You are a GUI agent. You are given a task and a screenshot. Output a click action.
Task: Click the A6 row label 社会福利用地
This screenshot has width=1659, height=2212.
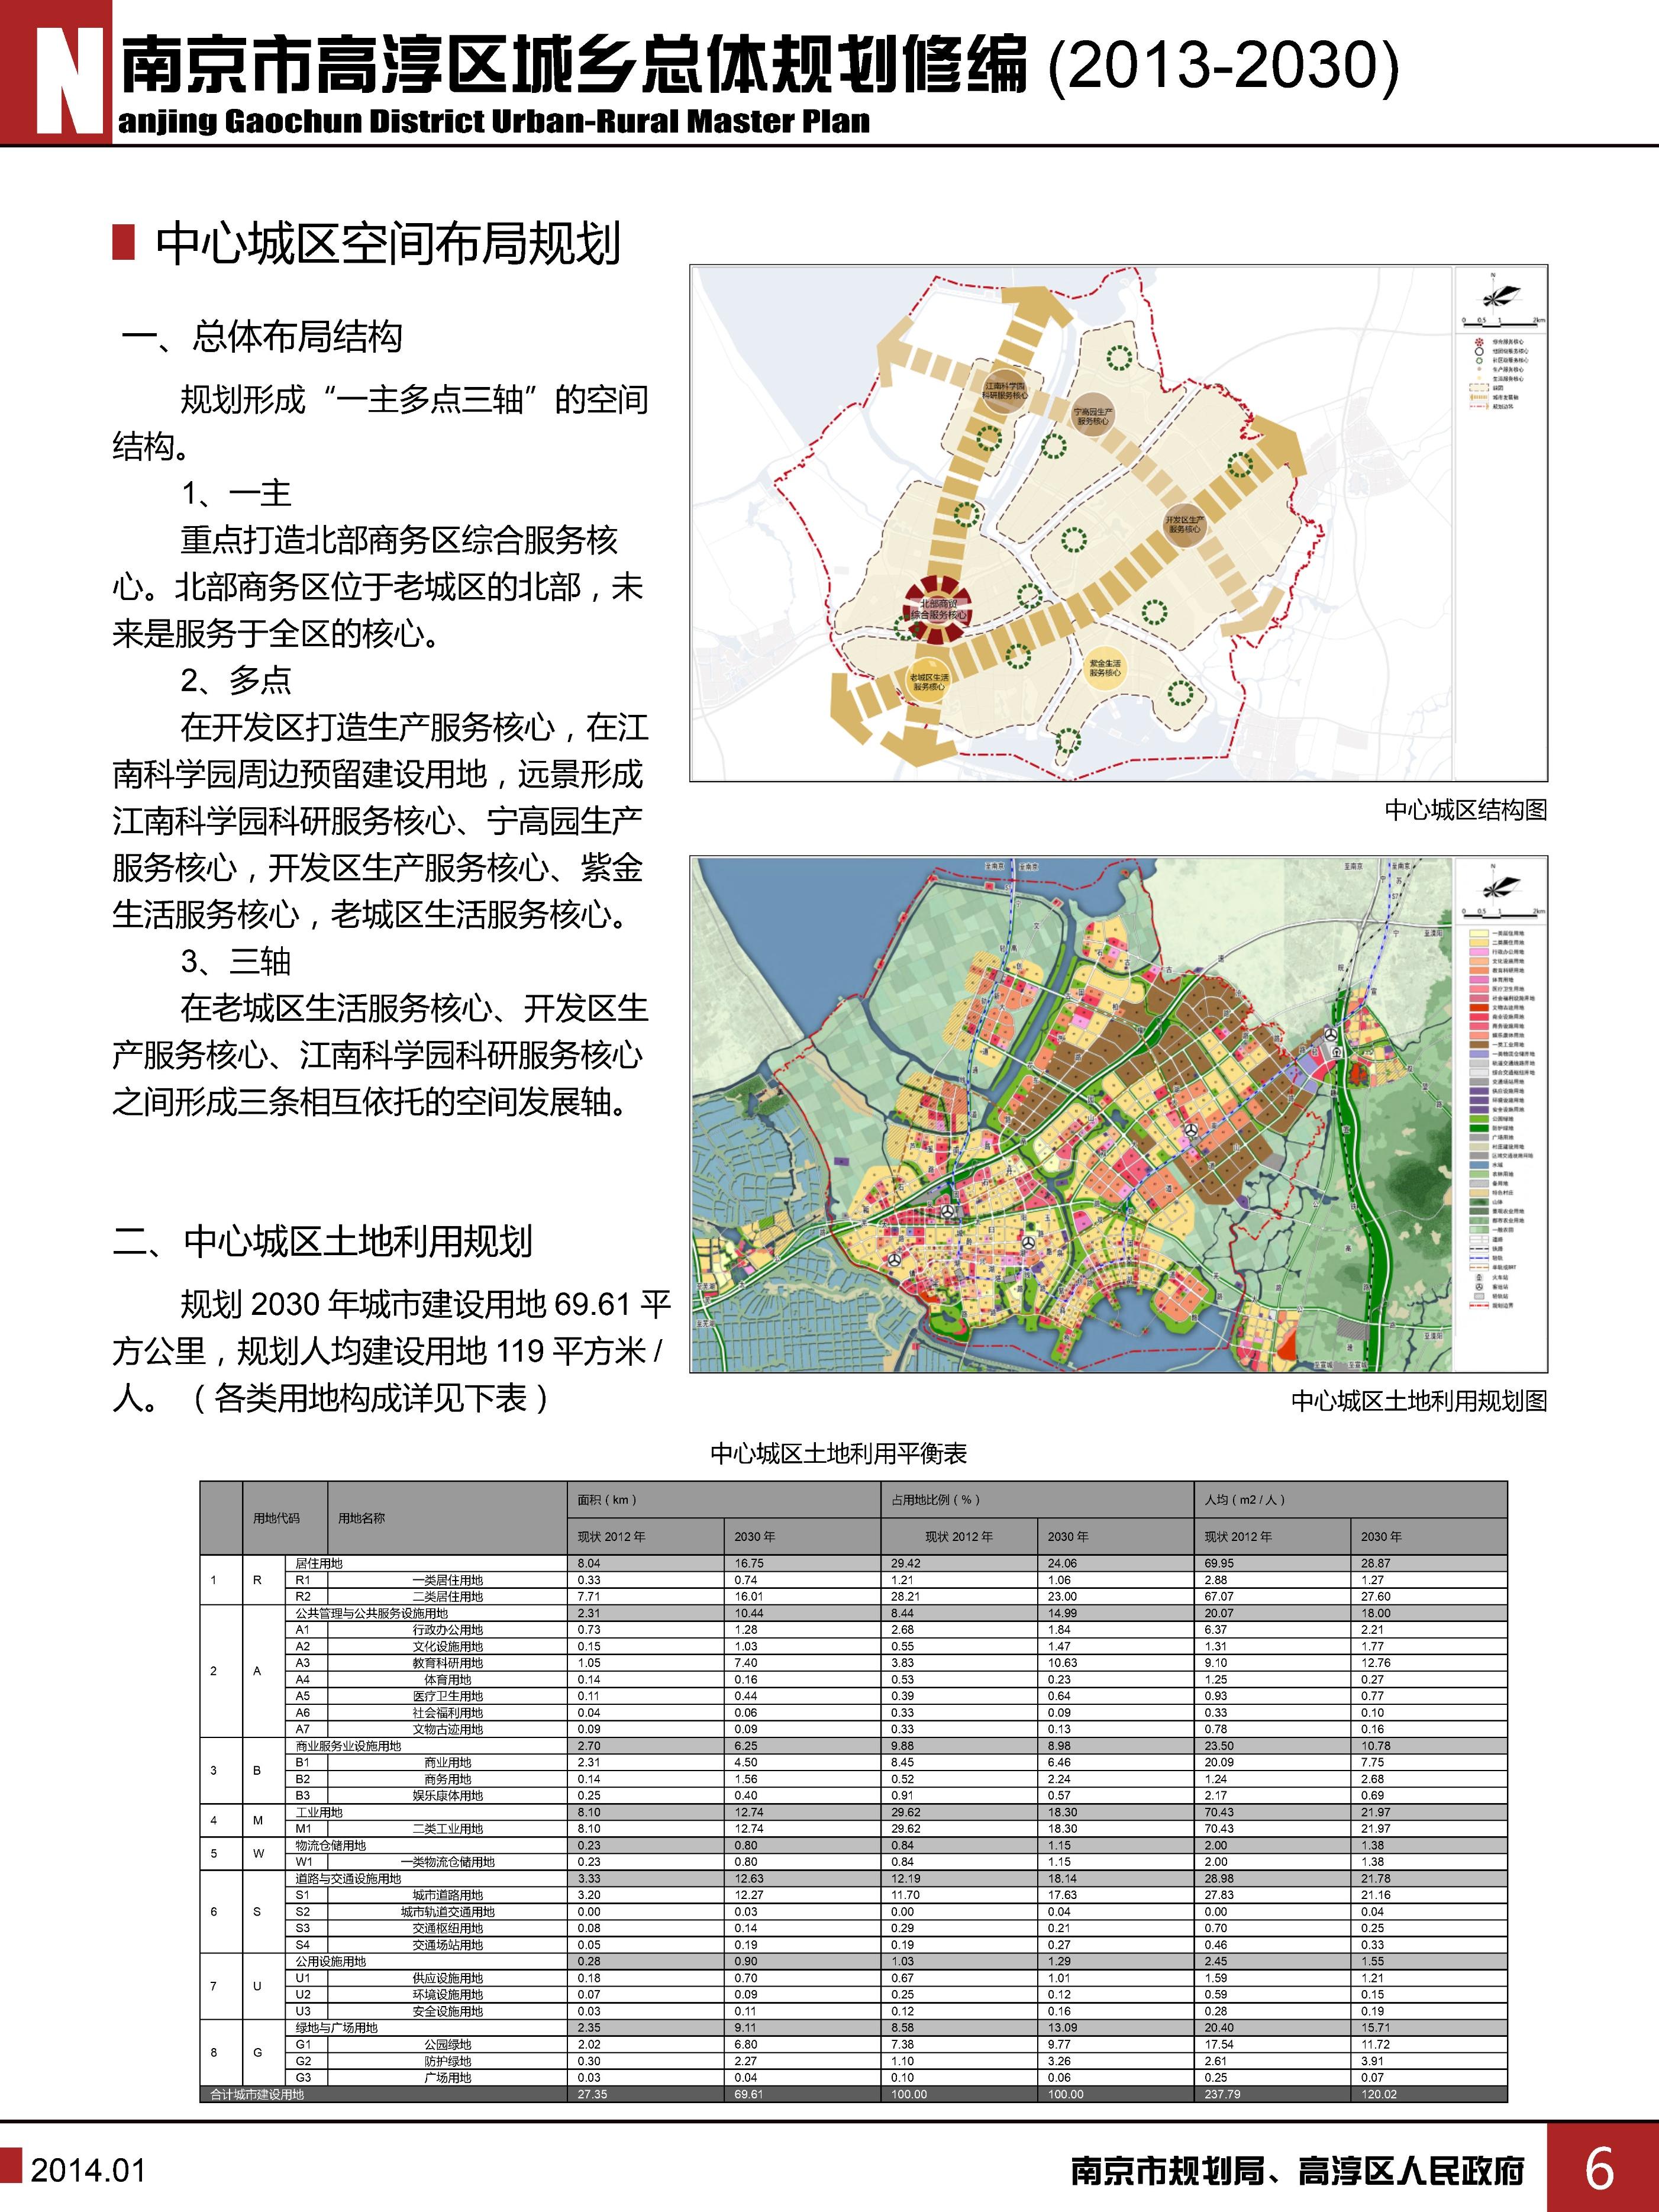point(447,1712)
